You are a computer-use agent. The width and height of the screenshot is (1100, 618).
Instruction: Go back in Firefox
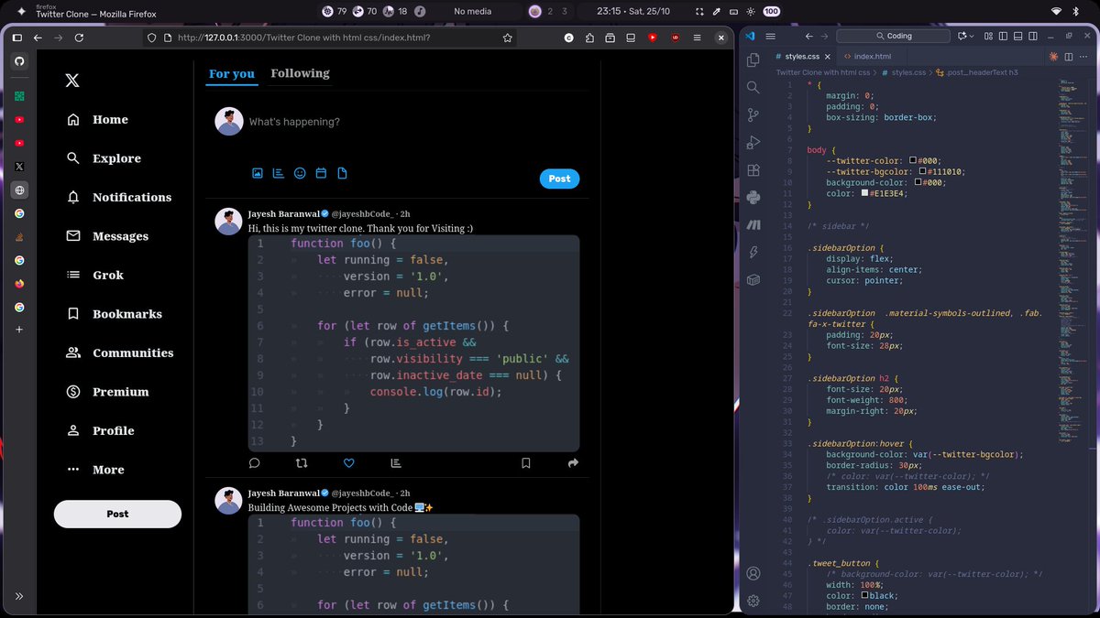pos(38,38)
